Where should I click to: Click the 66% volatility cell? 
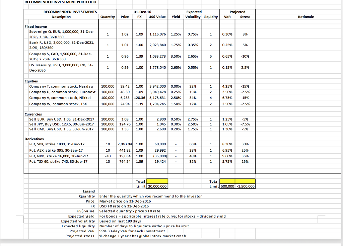tap(193, 144)
